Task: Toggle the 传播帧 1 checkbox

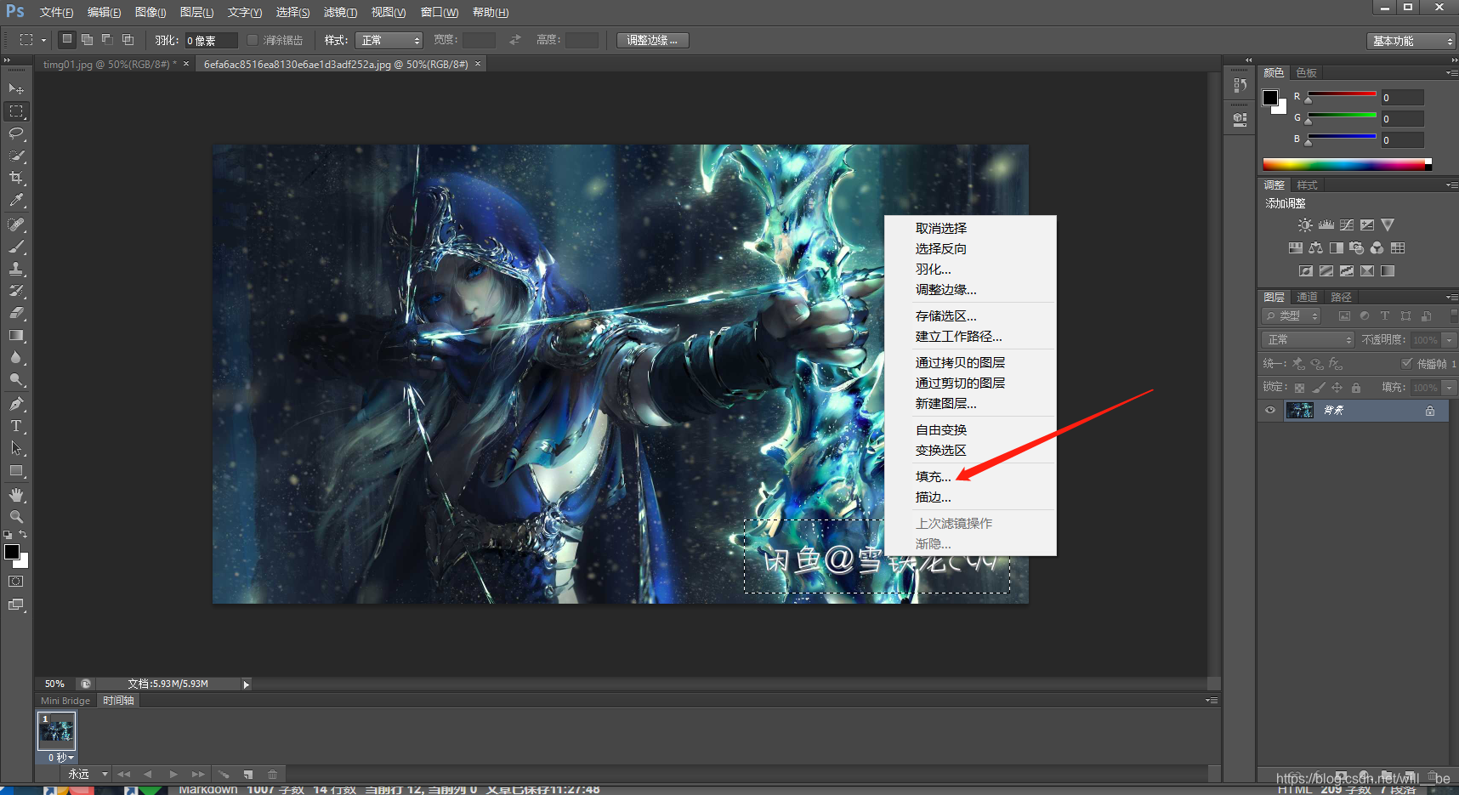Action: (1406, 363)
